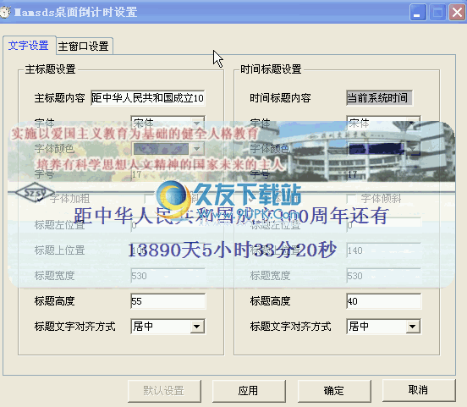Close the Mamsds settings window

457,13
